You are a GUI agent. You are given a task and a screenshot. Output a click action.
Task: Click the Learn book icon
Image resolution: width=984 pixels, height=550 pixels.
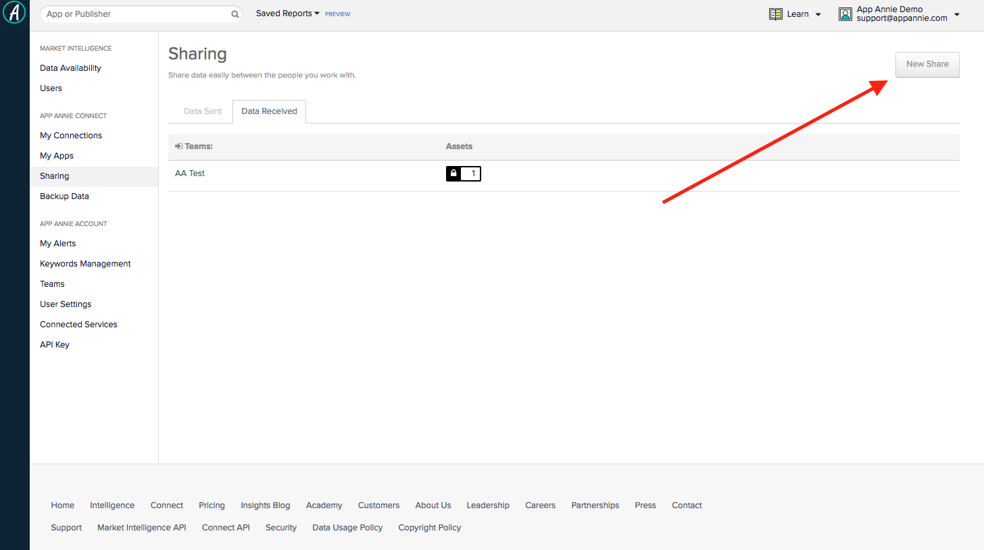coord(776,14)
